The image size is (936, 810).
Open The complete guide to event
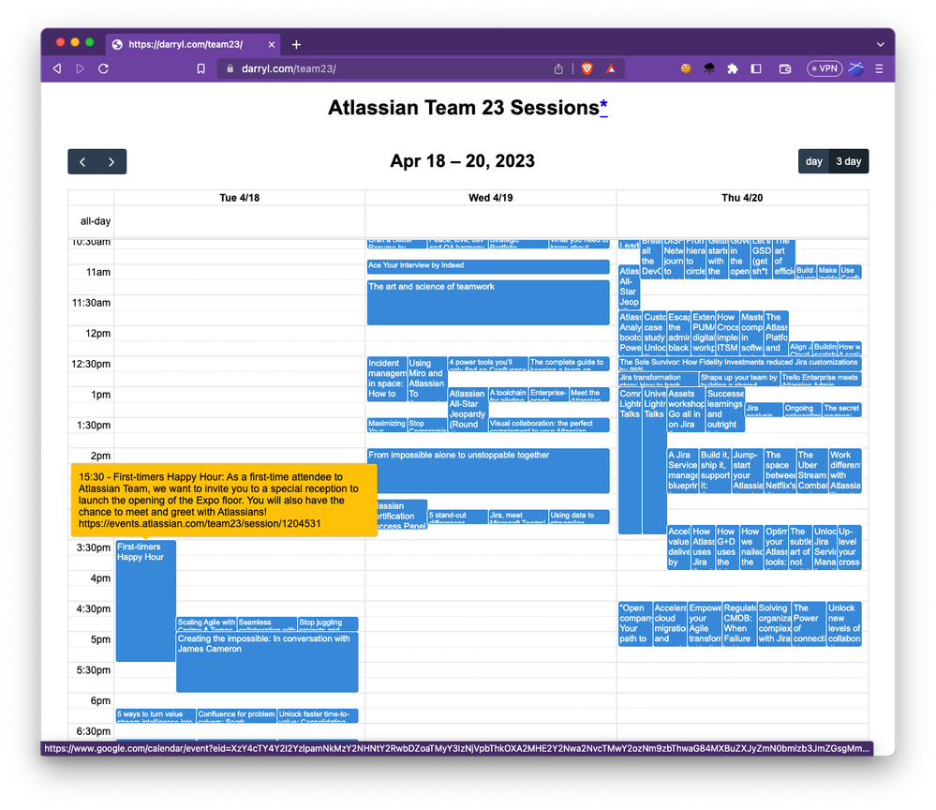coord(569,364)
